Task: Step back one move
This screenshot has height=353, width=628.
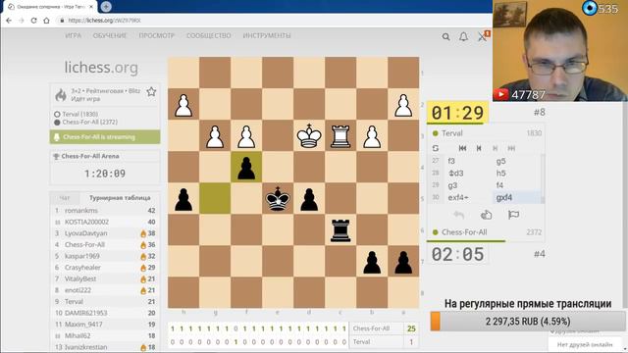Action: click(x=479, y=148)
